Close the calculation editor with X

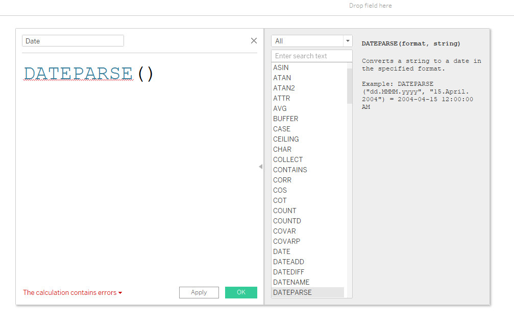(254, 41)
